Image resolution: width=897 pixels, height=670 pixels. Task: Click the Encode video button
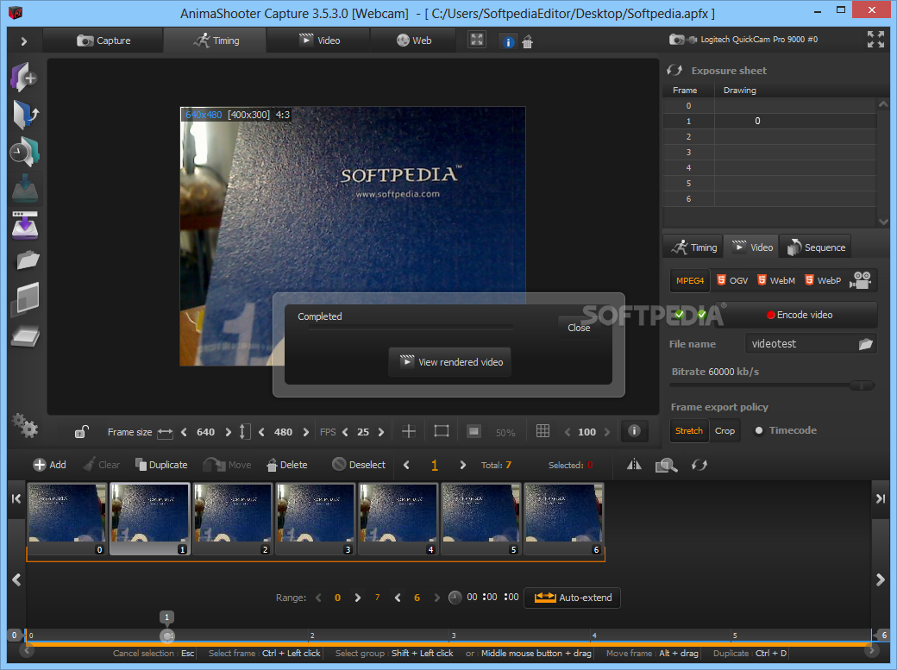point(799,315)
